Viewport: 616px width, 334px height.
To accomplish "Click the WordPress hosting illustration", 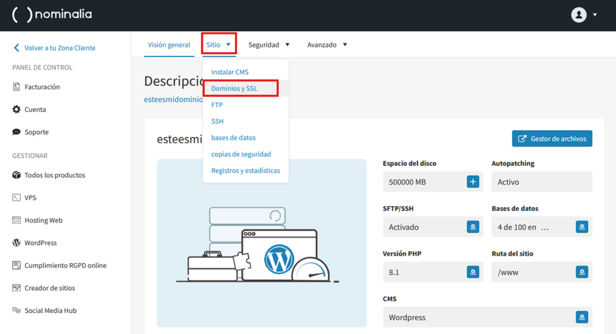I will click(262, 243).
